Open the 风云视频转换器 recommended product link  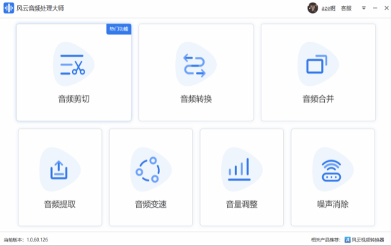[x=368, y=240]
